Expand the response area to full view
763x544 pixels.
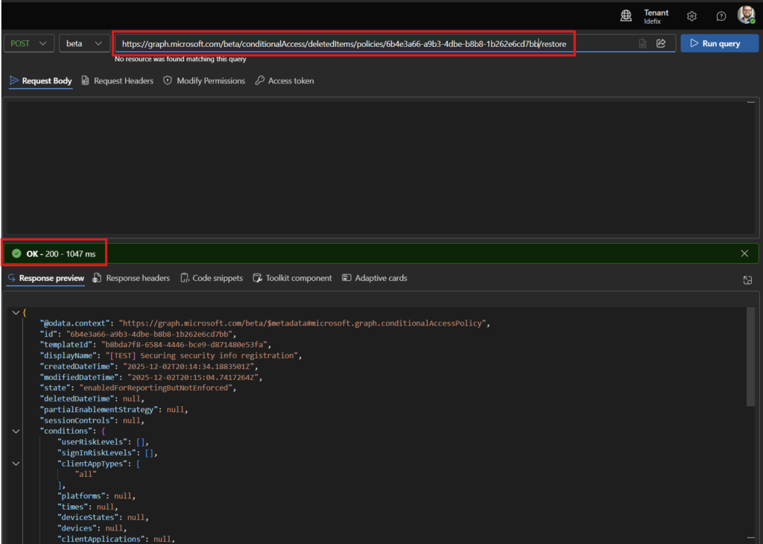(x=747, y=279)
